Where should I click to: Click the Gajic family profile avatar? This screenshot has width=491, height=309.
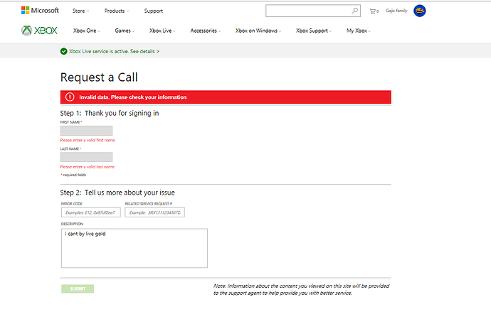[420, 11]
